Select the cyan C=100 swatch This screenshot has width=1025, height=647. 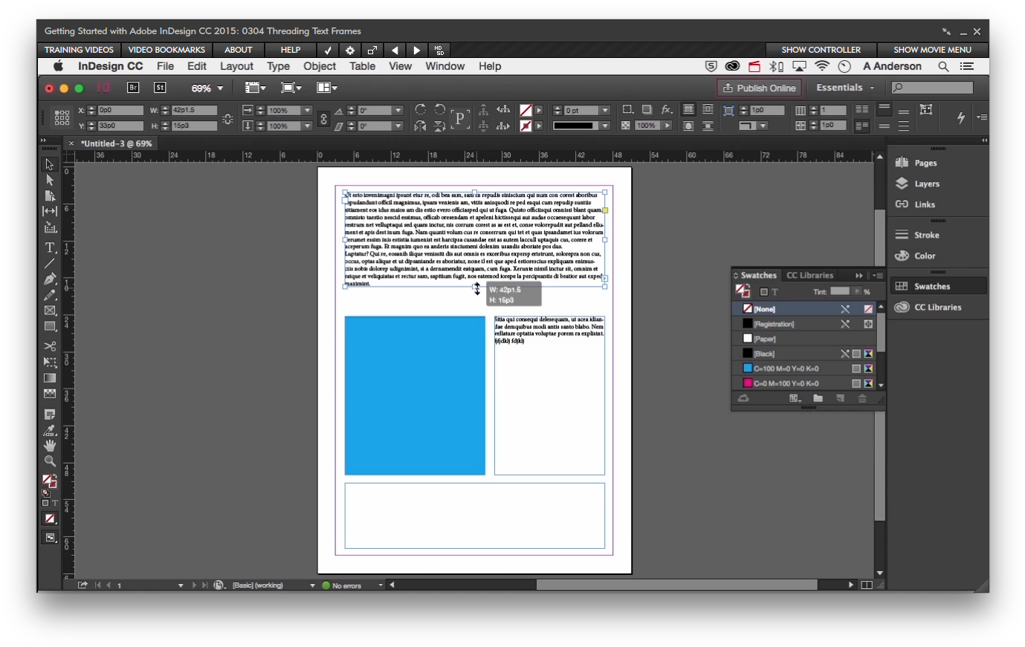(x=780, y=368)
